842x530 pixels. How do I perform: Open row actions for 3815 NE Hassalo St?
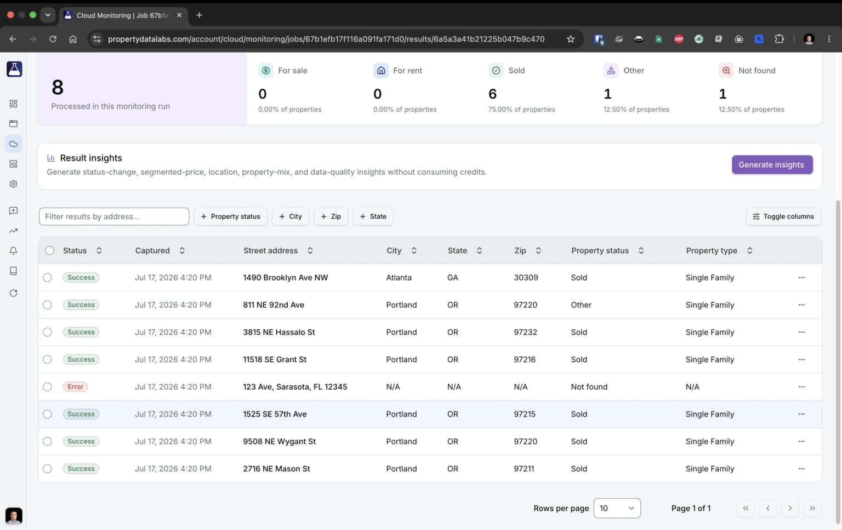pyautogui.click(x=801, y=332)
